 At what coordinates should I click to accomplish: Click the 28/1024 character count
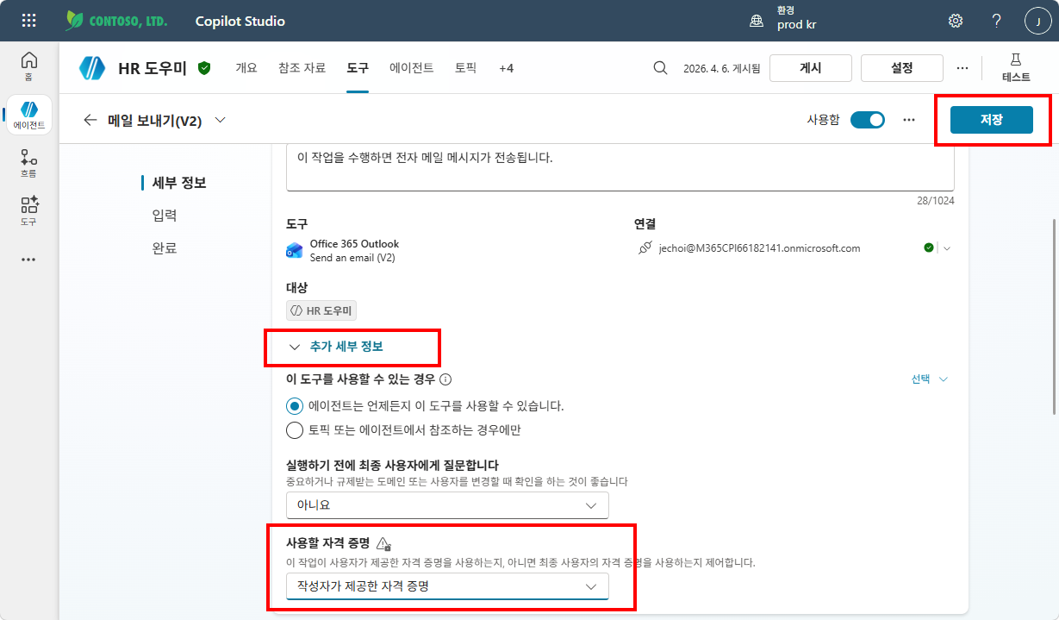click(x=935, y=200)
